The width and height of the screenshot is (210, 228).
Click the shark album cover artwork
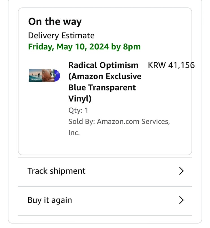point(34,75)
